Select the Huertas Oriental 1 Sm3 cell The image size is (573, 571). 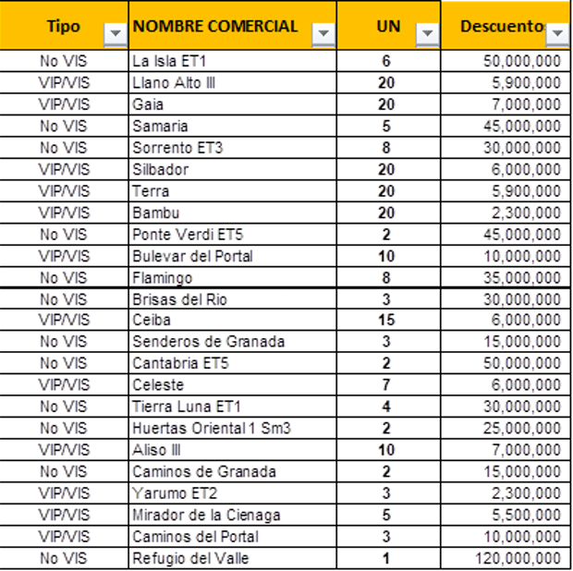(232, 429)
